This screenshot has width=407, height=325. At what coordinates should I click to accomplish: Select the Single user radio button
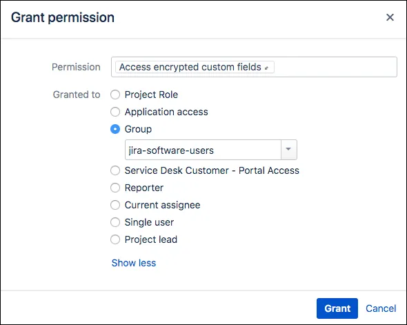pyautogui.click(x=115, y=222)
